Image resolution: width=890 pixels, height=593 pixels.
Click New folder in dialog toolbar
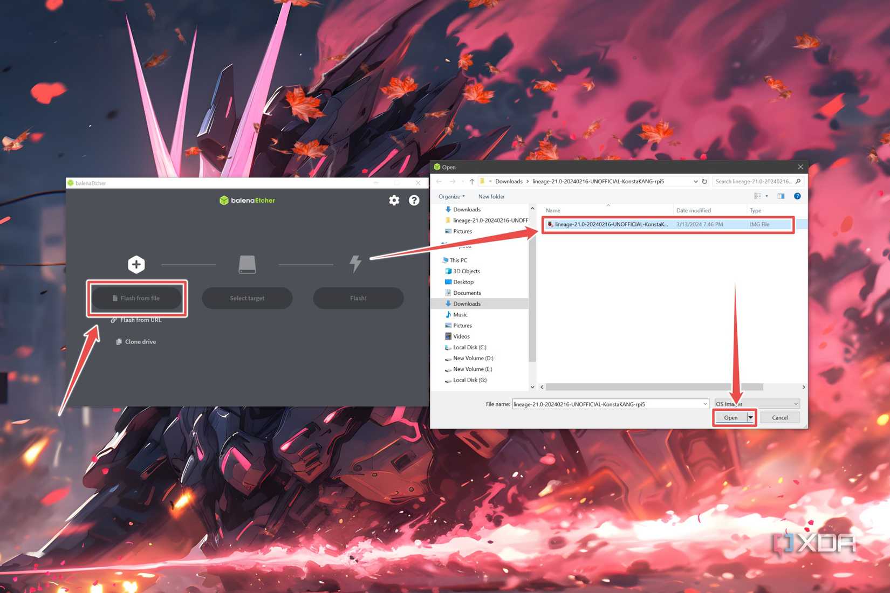pyautogui.click(x=491, y=197)
